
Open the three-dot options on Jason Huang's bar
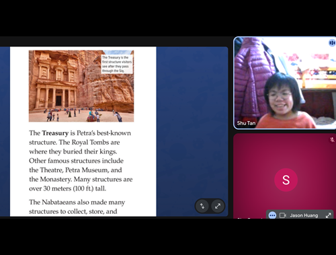point(272,215)
